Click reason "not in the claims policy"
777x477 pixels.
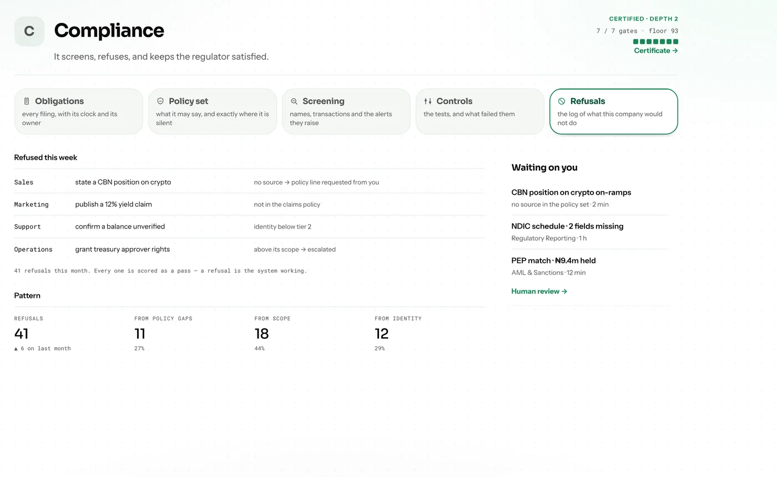click(287, 205)
